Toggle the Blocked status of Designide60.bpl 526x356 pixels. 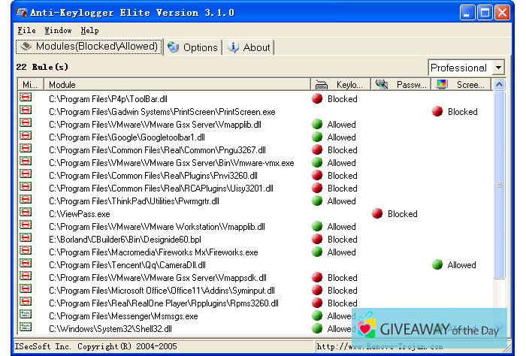316,240
